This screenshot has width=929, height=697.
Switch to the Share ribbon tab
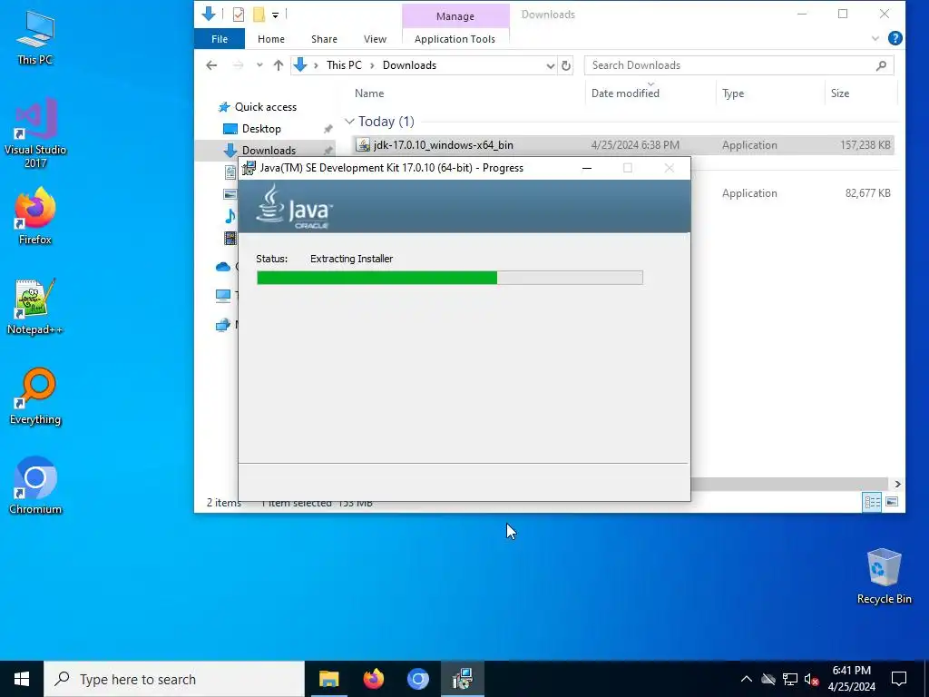[324, 38]
